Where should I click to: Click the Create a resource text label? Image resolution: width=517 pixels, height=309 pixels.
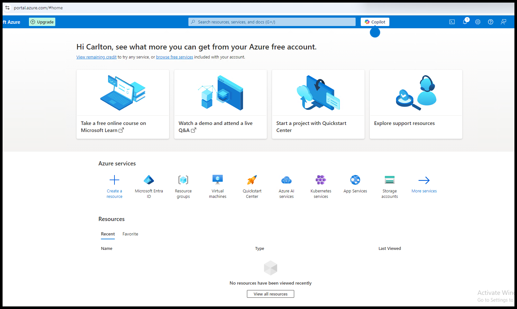[114, 194]
